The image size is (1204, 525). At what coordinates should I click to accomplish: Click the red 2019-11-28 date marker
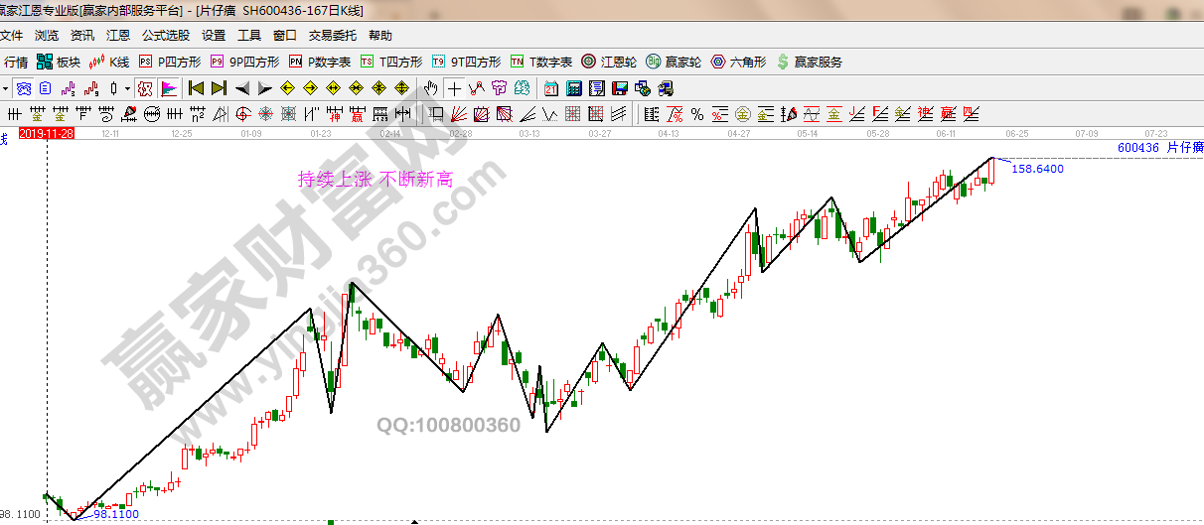(47, 132)
